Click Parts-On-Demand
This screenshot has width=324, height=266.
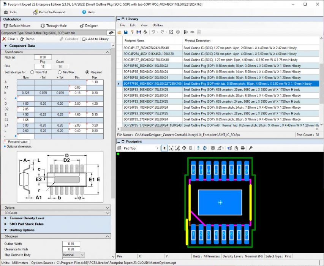point(49,12)
